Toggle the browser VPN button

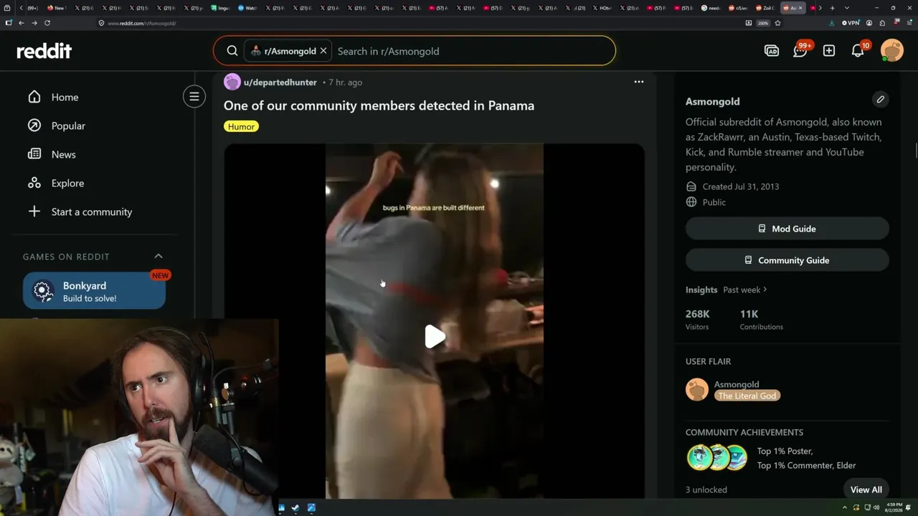(850, 23)
